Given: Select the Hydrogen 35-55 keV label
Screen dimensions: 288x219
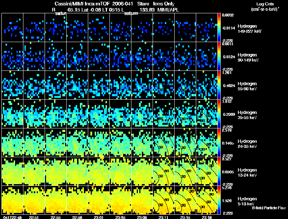Looking at the screenshot, I should coord(247,115).
